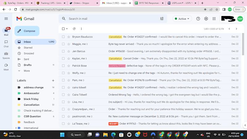
Task: Open the Windows Start menu
Action: click(x=62, y=135)
